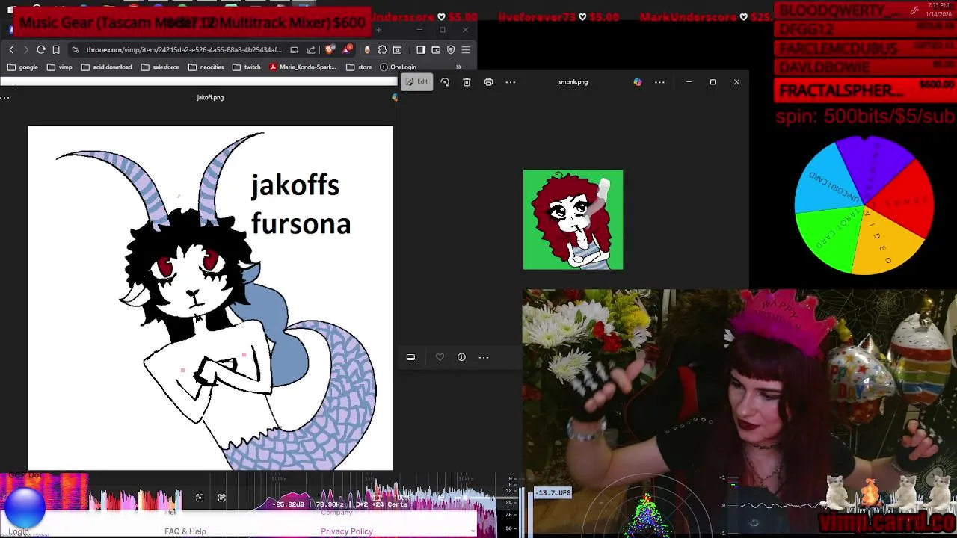Open the twitch bookmarks folder
Viewport: 957px width, 538px height.
[x=246, y=67]
